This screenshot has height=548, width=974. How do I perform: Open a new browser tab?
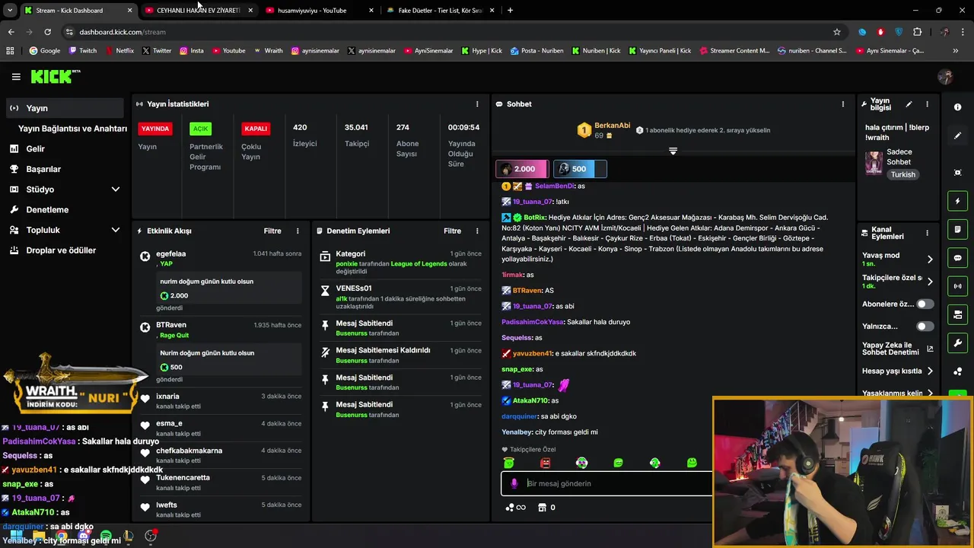(x=510, y=11)
